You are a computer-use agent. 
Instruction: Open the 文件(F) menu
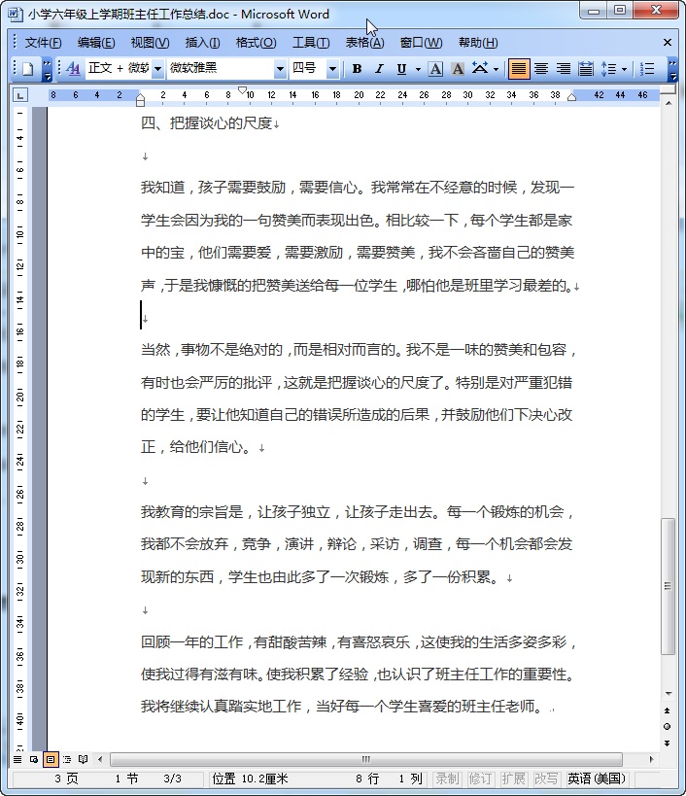tap(43, 43)
